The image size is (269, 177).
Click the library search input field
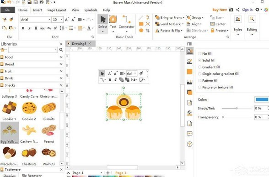coord(32,50)
